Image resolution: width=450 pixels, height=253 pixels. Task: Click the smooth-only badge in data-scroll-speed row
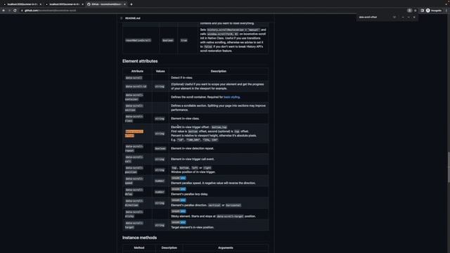pyautogui.click(x=178, y=178)
